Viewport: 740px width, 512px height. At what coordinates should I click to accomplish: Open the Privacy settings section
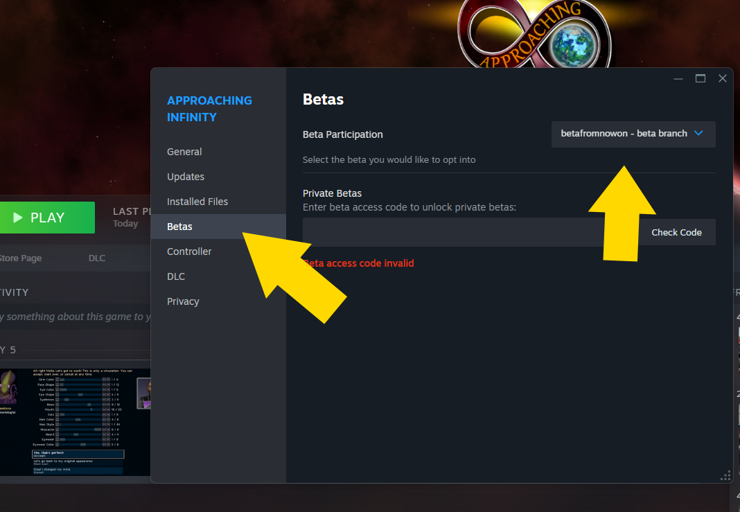(x=218, y=302)
